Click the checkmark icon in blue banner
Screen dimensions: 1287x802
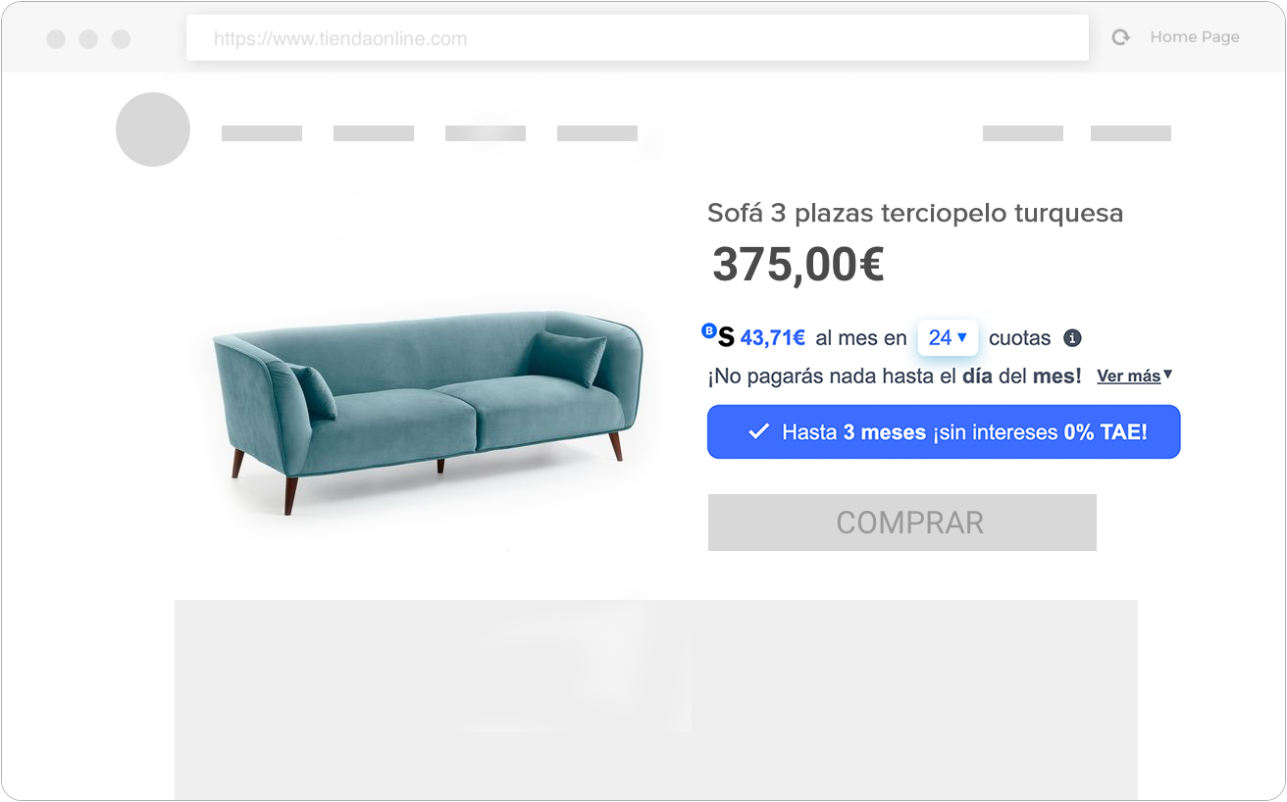click(x=758, y=431)
